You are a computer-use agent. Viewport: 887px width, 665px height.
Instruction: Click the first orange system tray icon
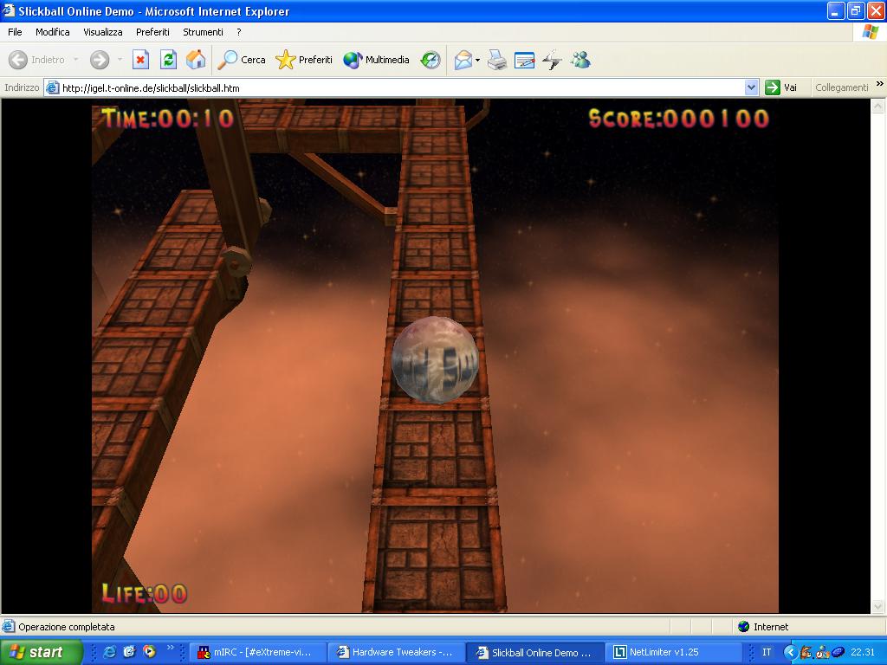806,653
